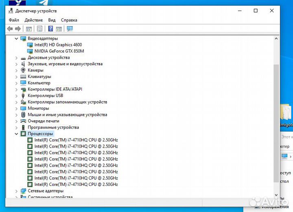Collapse the Процессоры category

pyautogui.click(x=17, y=134)
